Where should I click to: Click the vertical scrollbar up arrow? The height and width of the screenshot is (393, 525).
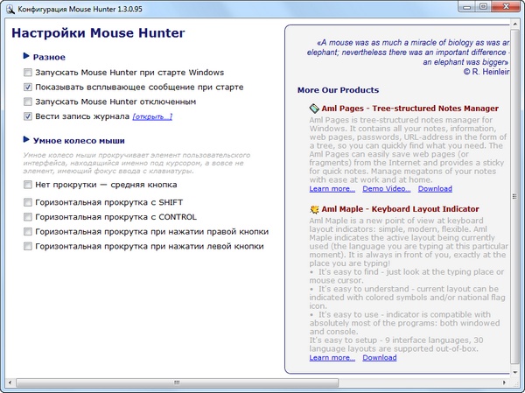coord(515,24)
